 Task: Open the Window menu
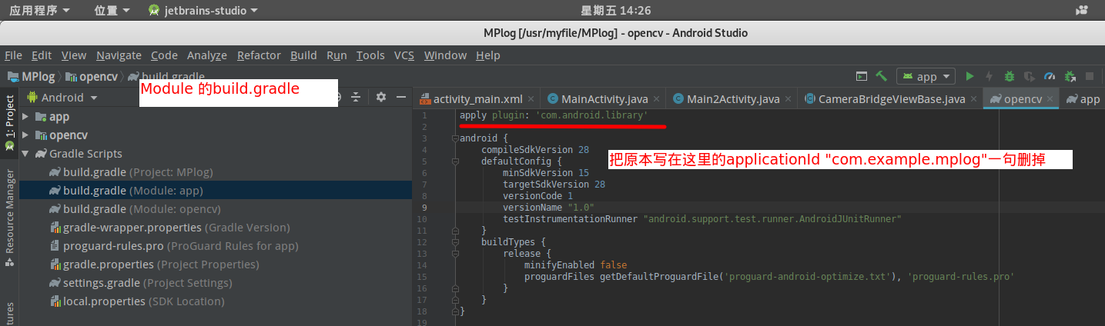(x=445, y=55)
